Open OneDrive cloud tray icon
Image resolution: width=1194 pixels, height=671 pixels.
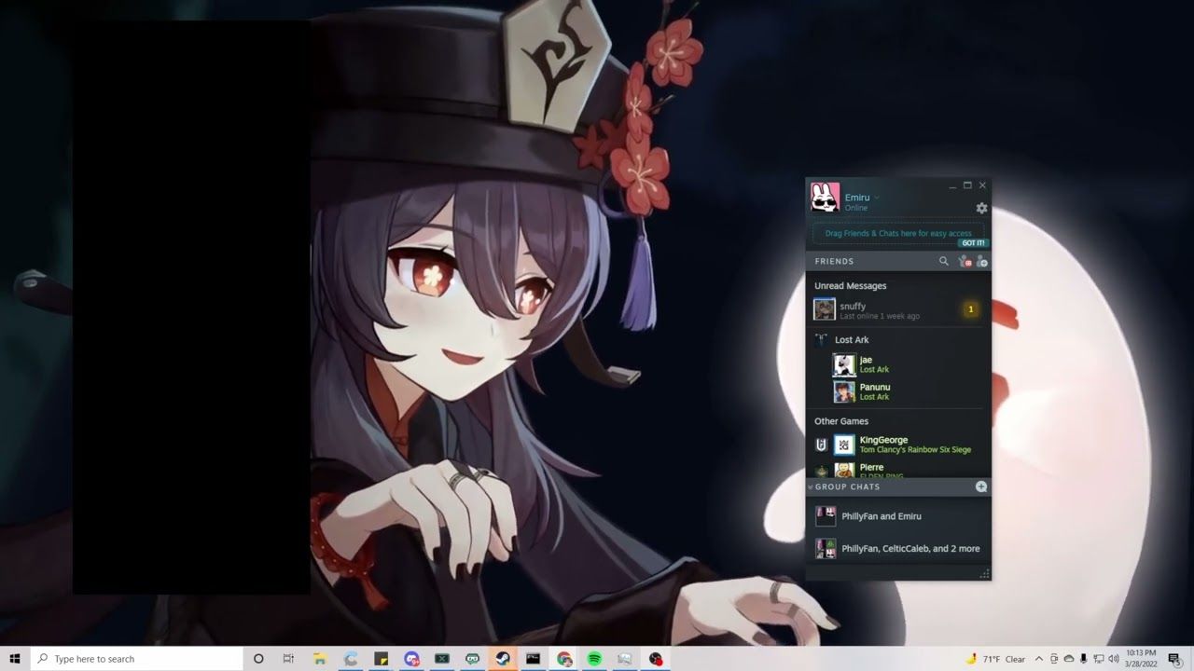pos(1069,659)
